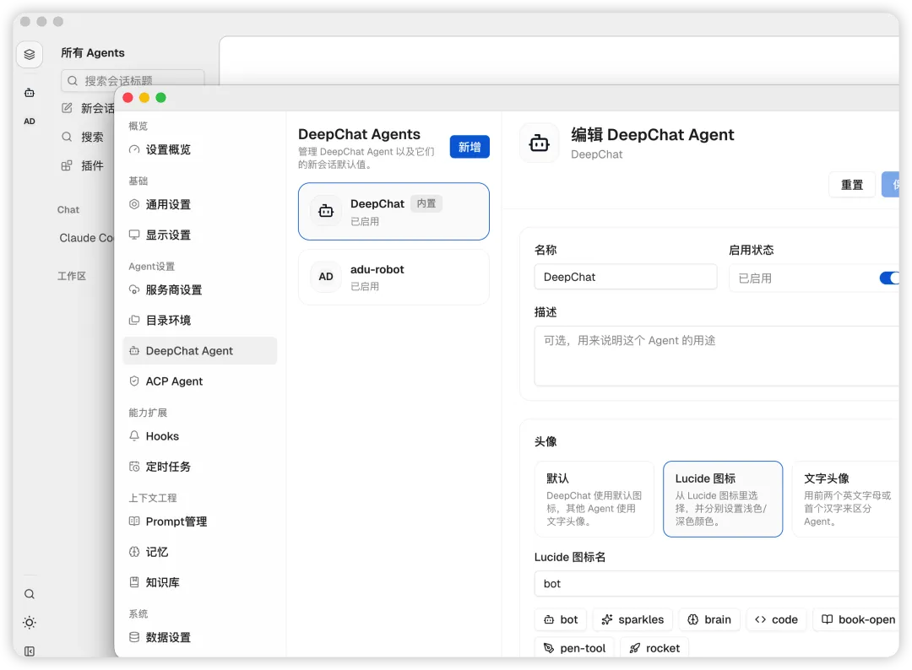Click the search icon beside 搜索
Screen dimensions: 912x670
click(67, 137)
